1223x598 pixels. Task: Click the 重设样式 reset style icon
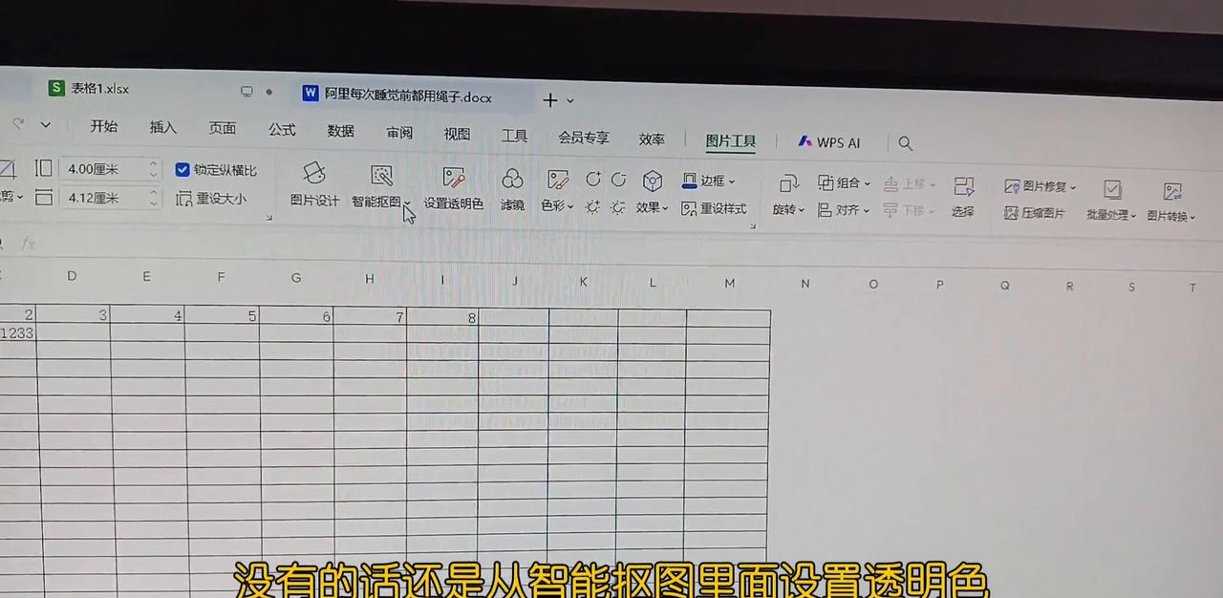click(715, 208)
